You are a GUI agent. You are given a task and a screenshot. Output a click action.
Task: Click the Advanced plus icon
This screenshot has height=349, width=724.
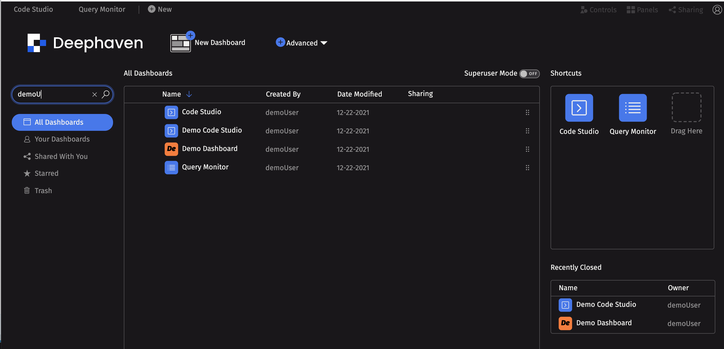click(280, 42)
